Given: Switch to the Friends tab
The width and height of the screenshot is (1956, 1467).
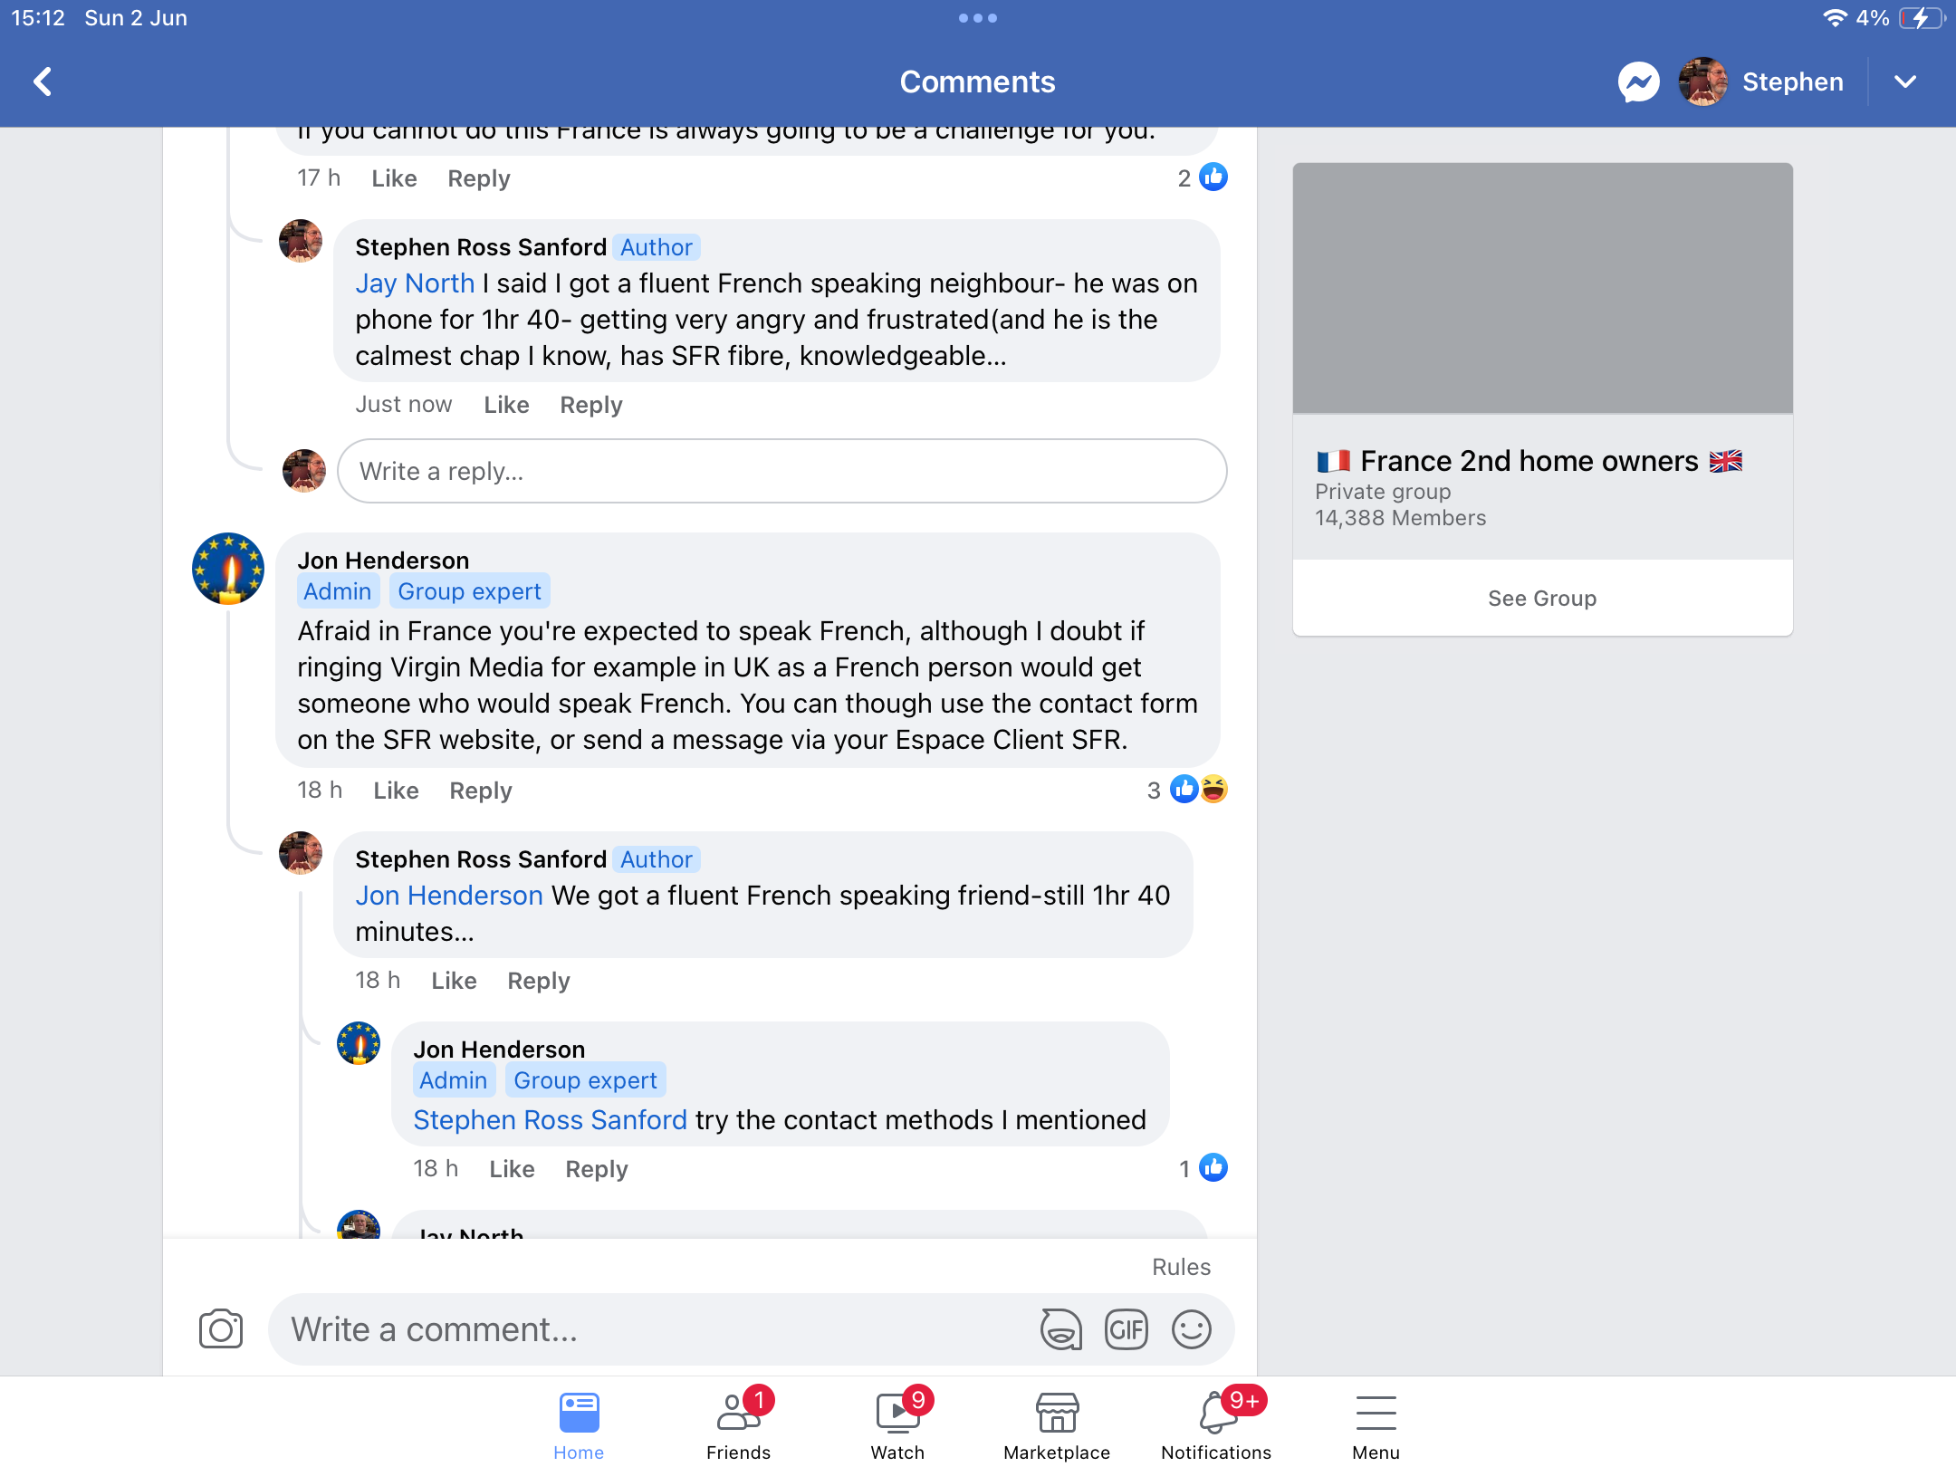Looking at the screenshot, I should point(739,1425).
